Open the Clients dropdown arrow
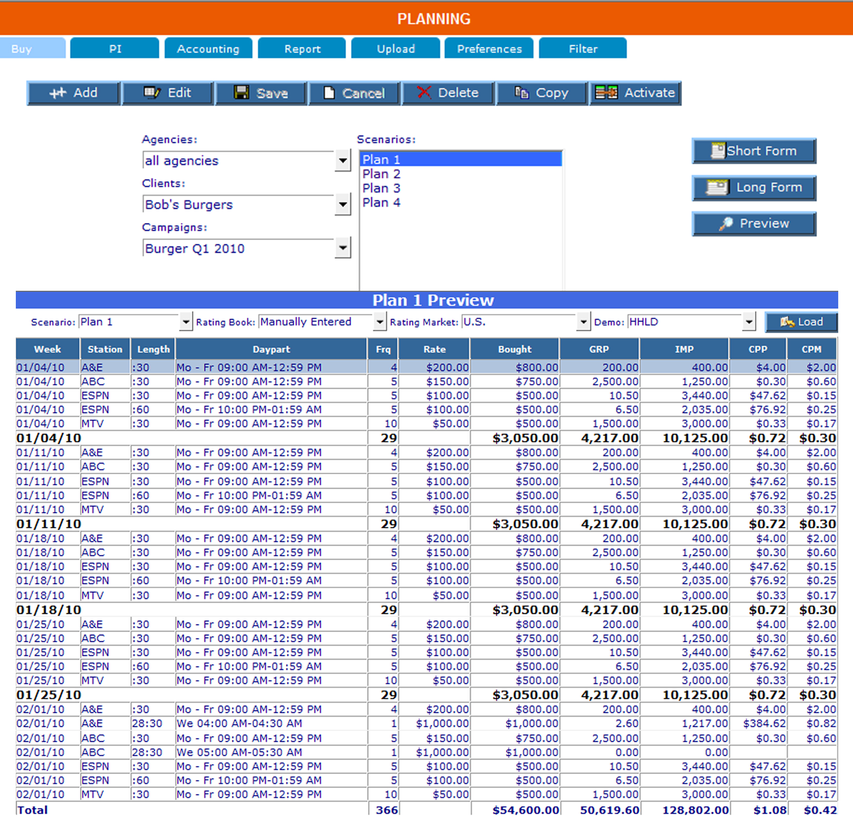The height and width of the screenshot is (828, 853). click(x=343, y=205)
